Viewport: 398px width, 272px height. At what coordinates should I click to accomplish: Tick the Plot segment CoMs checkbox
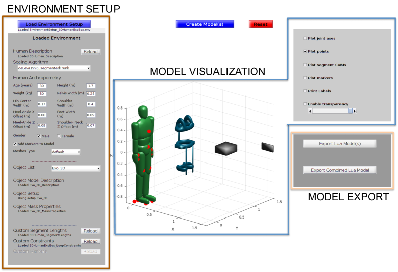305,65
